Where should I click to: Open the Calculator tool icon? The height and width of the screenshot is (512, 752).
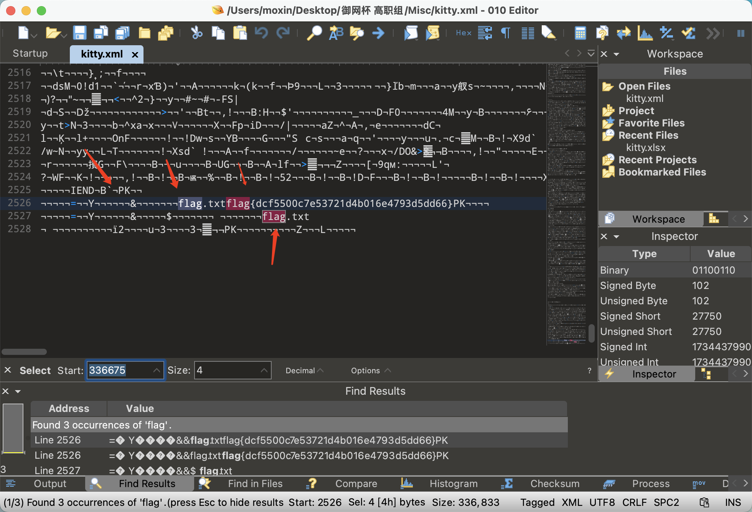pos(580,33)
